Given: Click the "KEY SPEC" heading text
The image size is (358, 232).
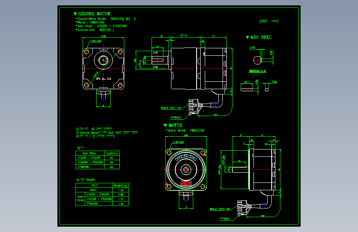Looking at the screenshot, I should click(x=261, y=37).
